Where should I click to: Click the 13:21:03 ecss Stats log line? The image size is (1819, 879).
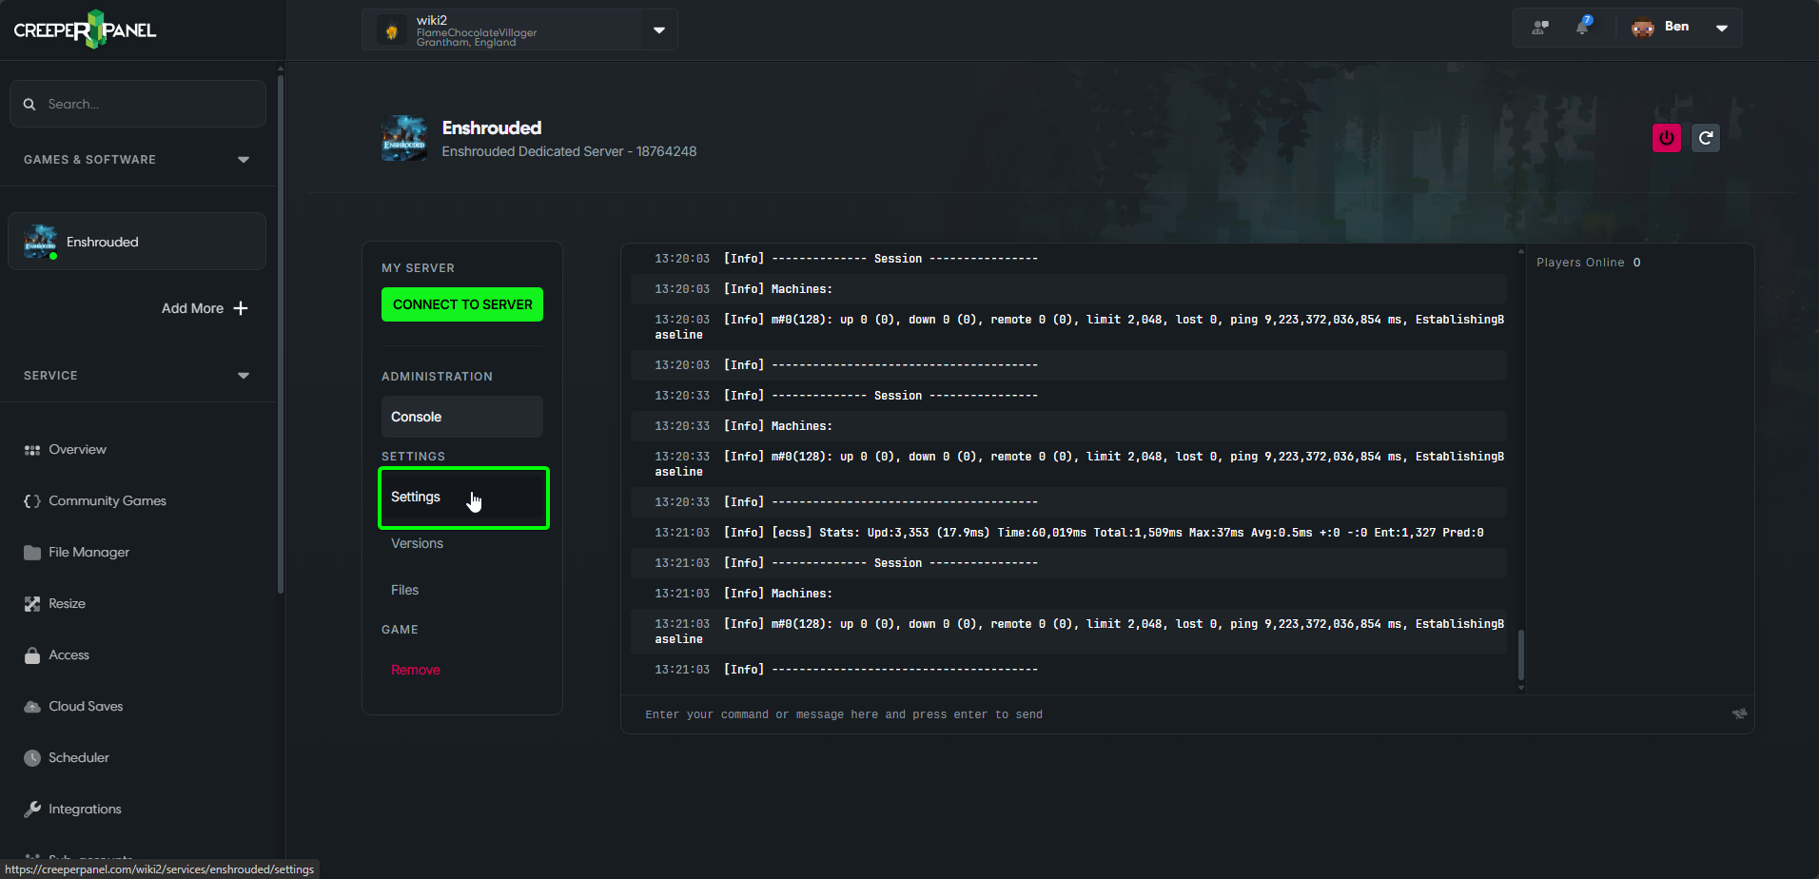click(x=1068, y=533)
